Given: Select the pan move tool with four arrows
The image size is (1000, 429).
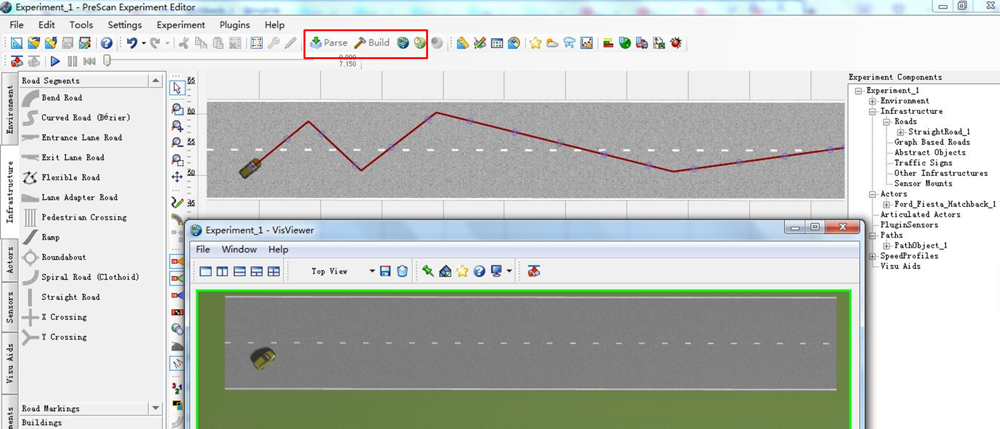Looking at the screenshot, I should tap(177, 177).
